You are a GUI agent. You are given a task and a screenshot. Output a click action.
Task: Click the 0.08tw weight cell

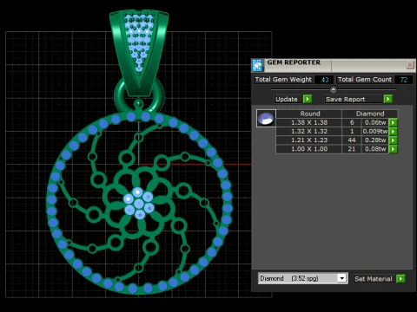point(375,149)
